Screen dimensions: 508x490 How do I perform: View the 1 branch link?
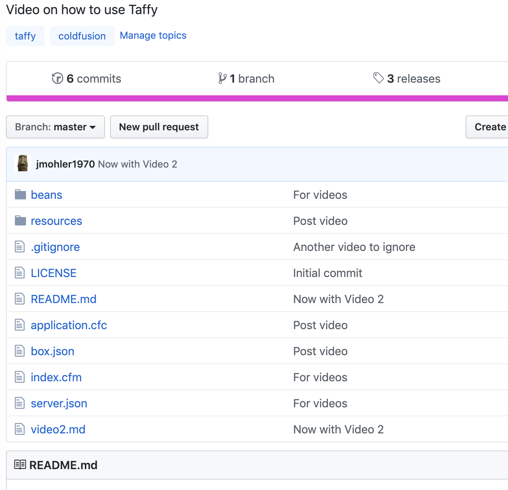coord(246,79)
